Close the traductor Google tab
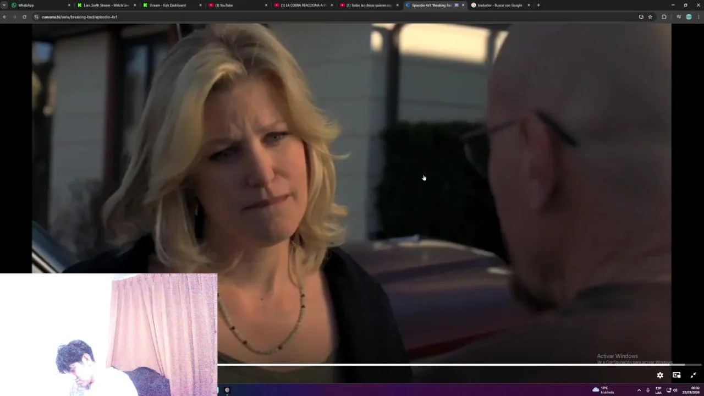The width and height of the screenshot is (704, 396). (x=529, y=5)
